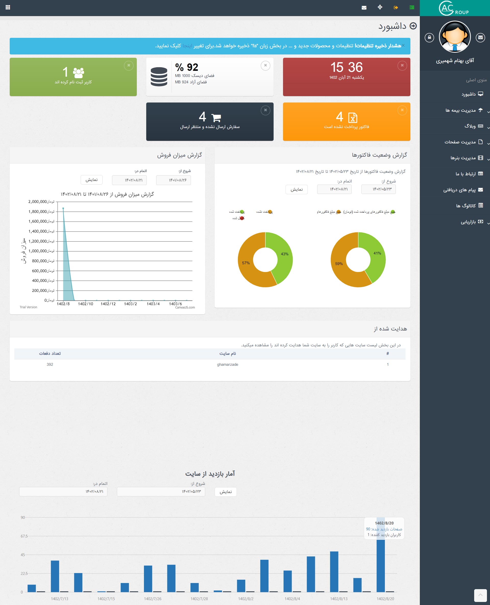Click the CanvasJS.com credit link

[185, 307]
